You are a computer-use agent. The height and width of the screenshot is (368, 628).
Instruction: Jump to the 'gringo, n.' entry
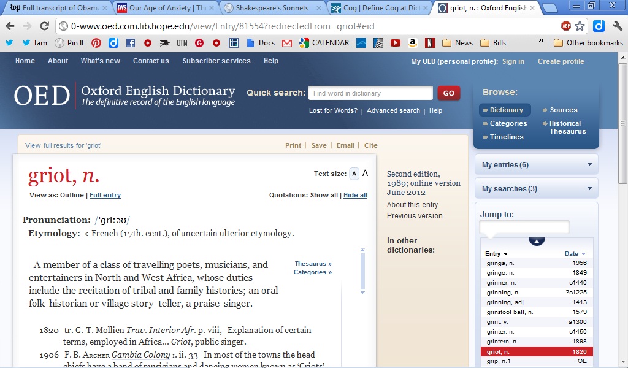pos(537,273)
